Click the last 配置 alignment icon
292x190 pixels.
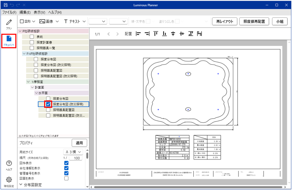point(199,34)
